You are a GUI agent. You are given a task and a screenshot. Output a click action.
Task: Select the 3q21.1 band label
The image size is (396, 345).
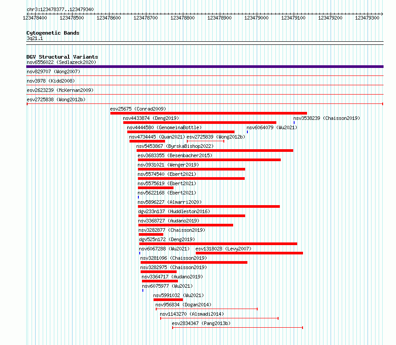pyautogui.click(x=35, y=39)
